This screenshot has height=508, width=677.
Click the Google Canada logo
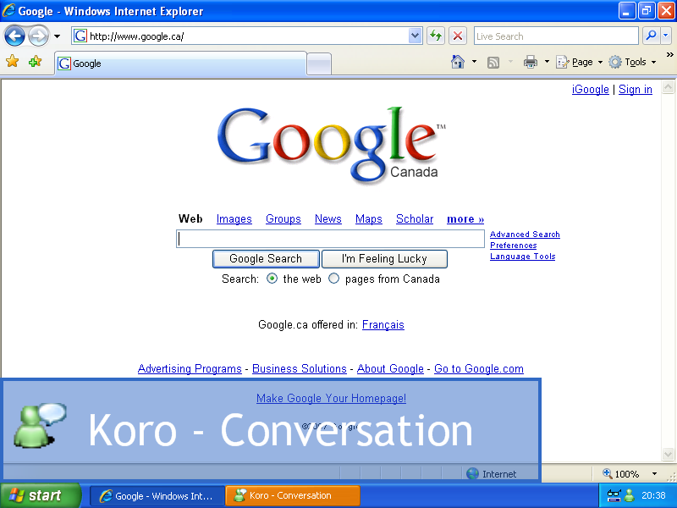[x=331, y=145]
